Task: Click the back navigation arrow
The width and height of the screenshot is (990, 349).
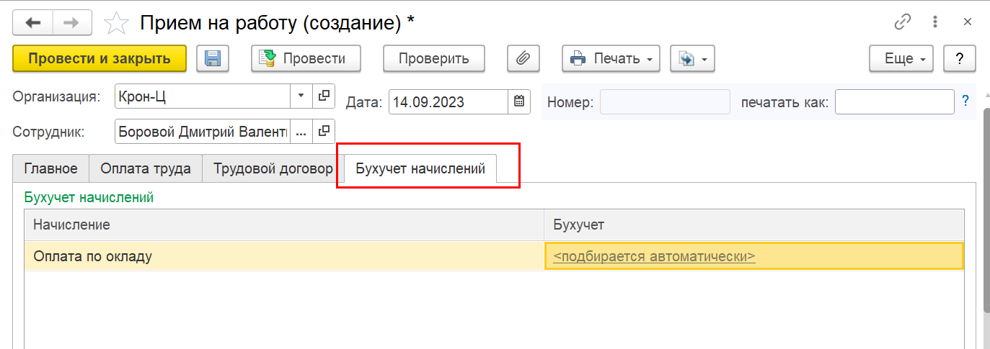Action: (32, 22)
